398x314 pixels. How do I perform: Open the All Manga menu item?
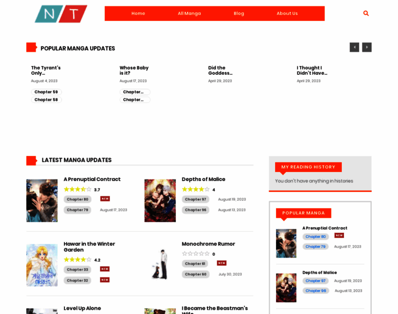click(x=190, y=14)
